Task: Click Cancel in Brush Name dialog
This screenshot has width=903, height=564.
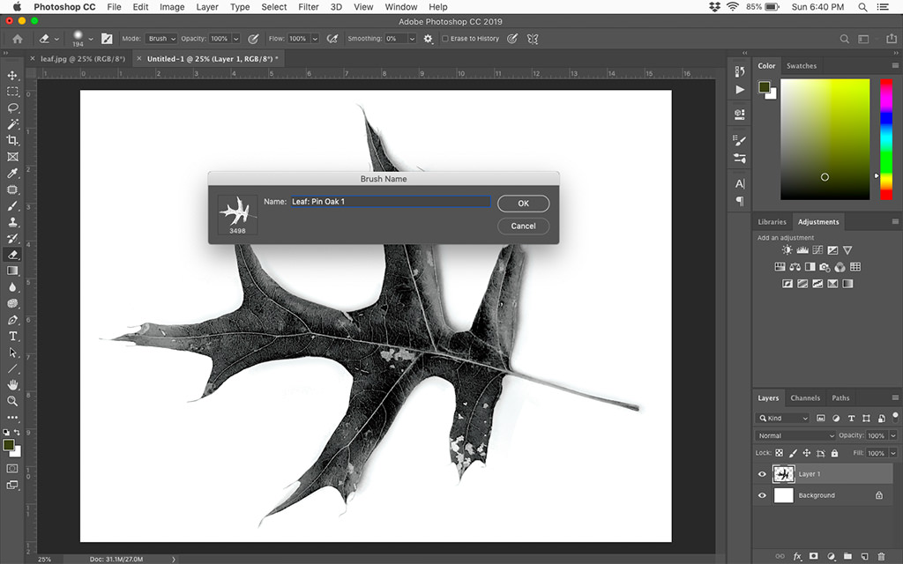Action: pos(523,226)
